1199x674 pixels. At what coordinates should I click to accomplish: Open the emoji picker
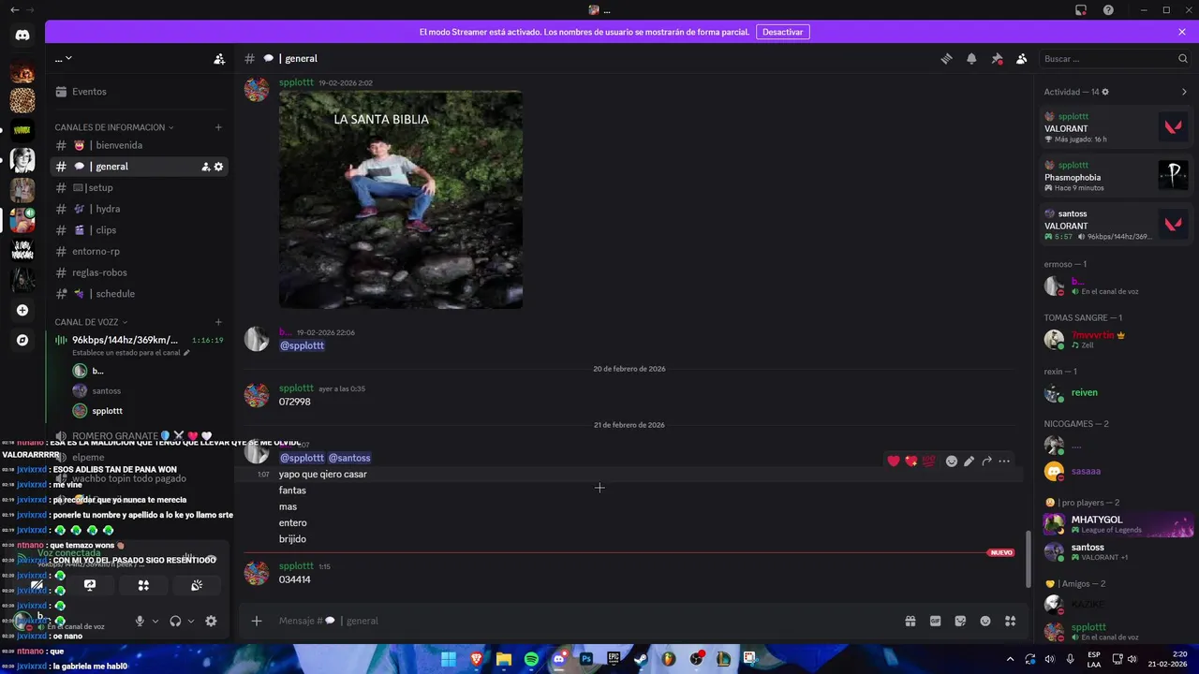pyautogui.click(x=985, y=621)
